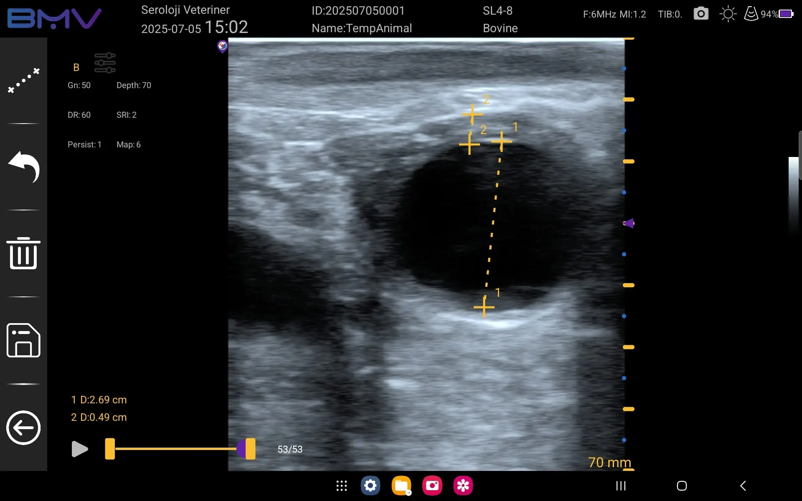This screenshot has width=802, height=501.
Task: Click the cine loop end handle
Action: (x=250, y=449)
